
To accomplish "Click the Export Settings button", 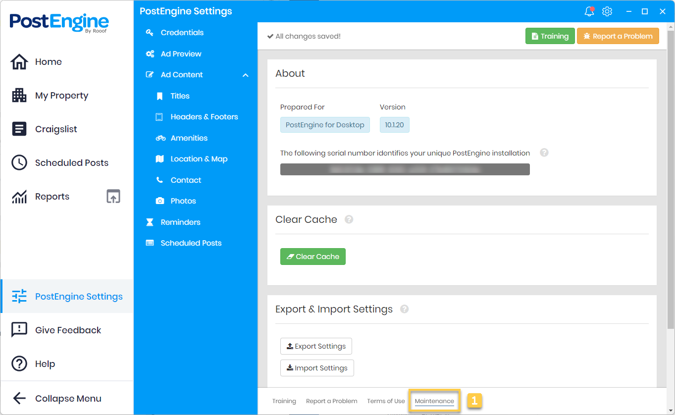I will (316, 346).
